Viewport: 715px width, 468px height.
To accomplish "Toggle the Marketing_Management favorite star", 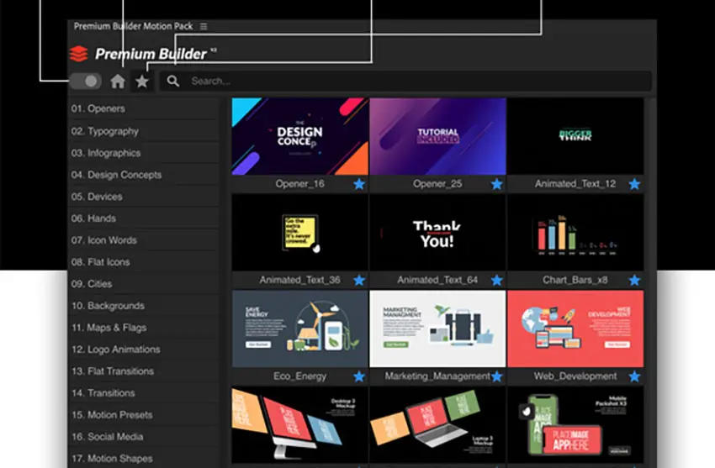I will [497, 376].
